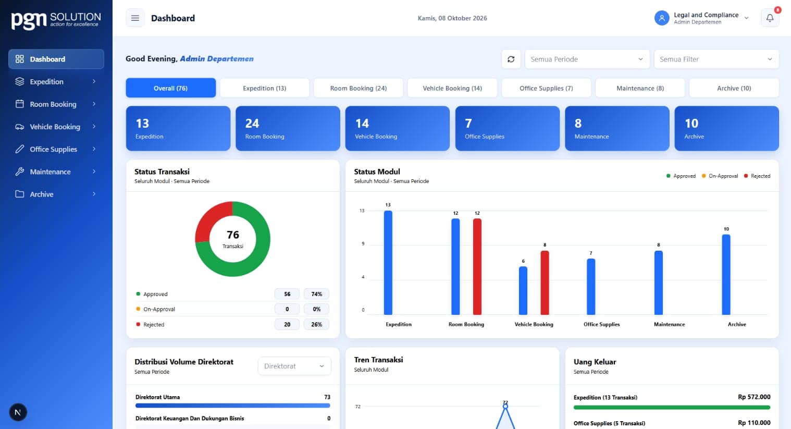Viewport: 791px width, 429px height.
Task: Click the Archive folder icon
Action: click(x=20, y=194)
